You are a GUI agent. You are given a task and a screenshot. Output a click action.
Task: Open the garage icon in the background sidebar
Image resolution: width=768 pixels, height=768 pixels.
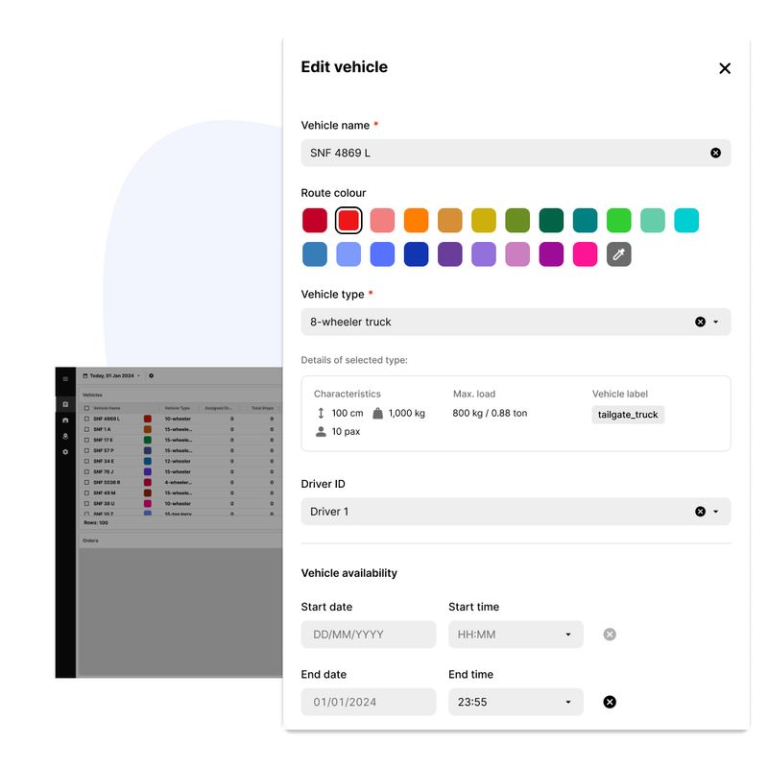tap(65, 420)
